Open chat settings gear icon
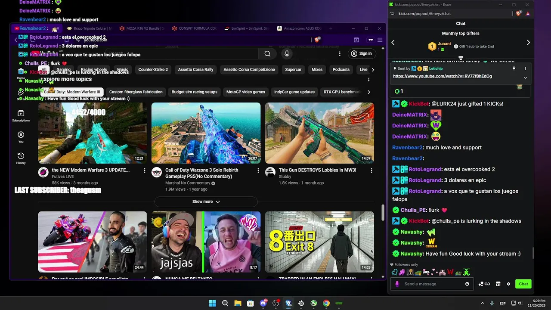 (x=508, y=284)
